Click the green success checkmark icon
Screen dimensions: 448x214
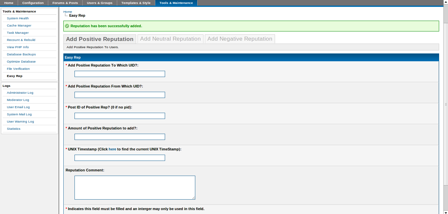point(67,26)
